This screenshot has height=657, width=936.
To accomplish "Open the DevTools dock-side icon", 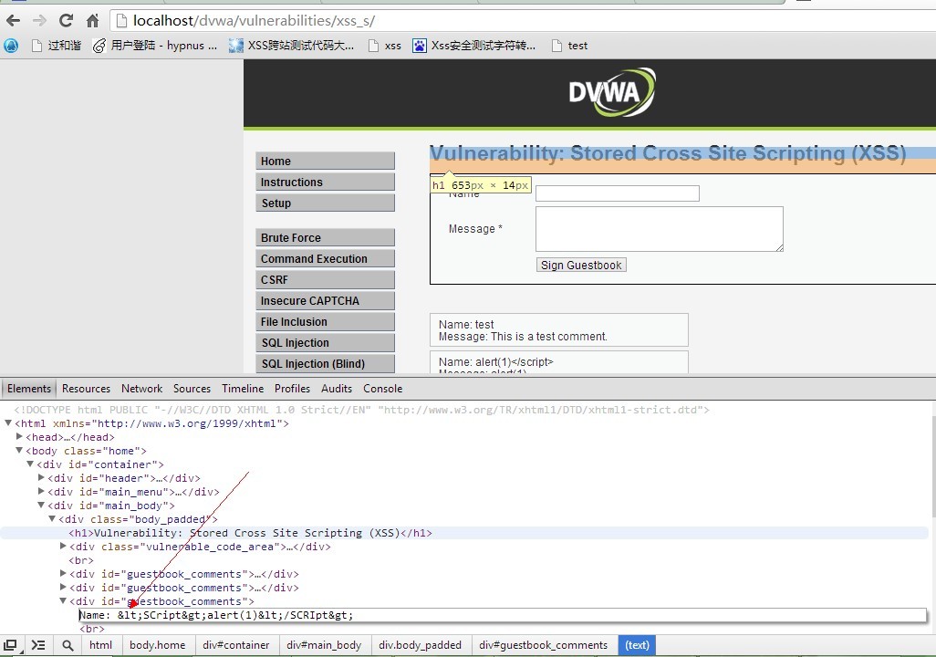I will coord(10,645).
